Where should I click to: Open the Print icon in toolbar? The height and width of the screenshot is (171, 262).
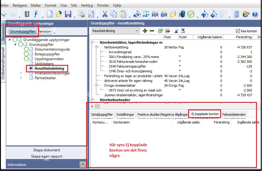click(x=82, y=14)
